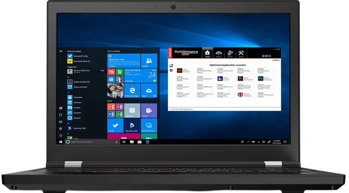This screenshot has height=193, width=349.
Task: Open the Autodesk Revit entry
Action: coord(185,95)
